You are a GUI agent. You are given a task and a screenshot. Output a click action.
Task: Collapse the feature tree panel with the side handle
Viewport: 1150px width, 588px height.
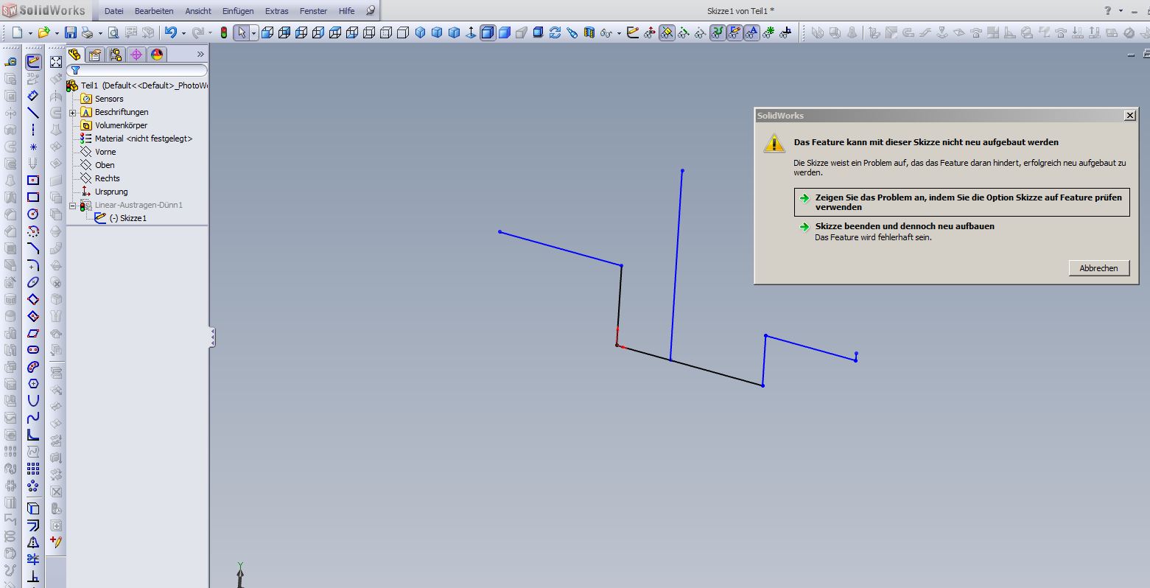tap(212, 337)
